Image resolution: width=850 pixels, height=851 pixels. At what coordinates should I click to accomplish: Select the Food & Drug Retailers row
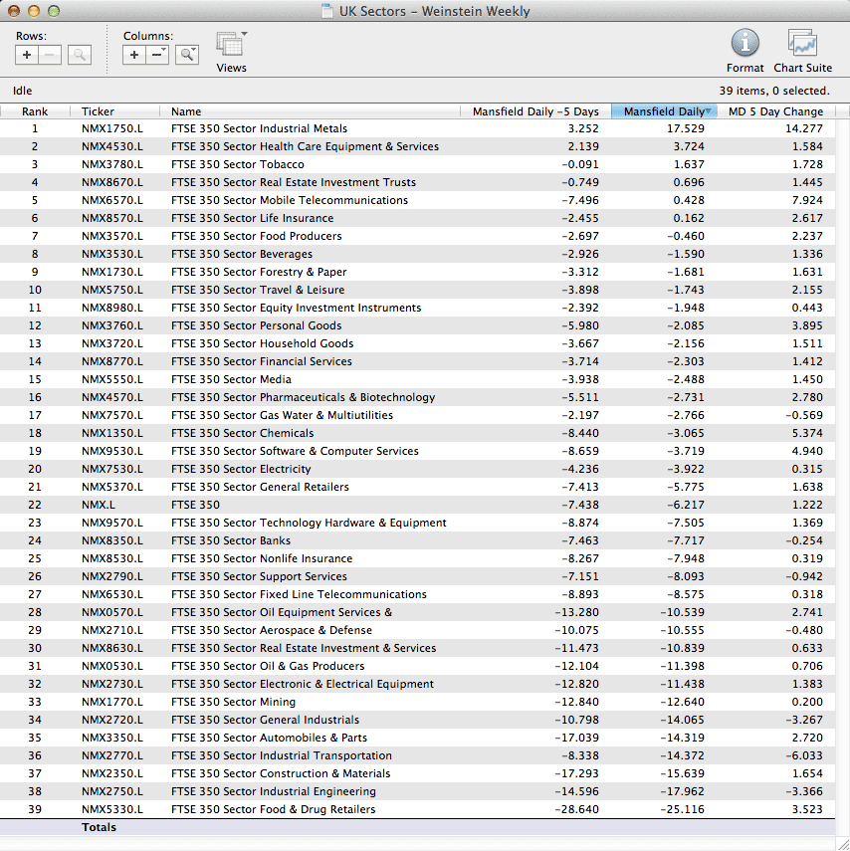273,809
